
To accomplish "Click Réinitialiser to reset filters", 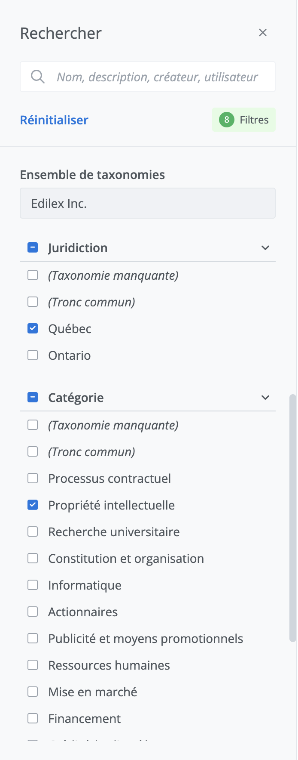I will pos(54,120).
